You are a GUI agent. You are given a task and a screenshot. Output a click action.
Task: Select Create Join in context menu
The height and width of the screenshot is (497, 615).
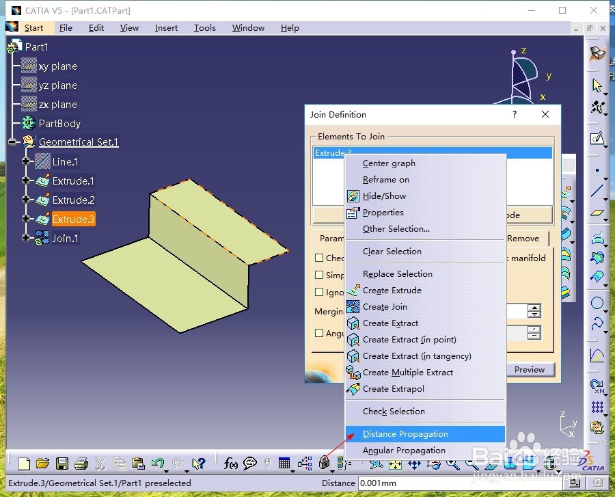pyautogui.click(x=425, y=307)
